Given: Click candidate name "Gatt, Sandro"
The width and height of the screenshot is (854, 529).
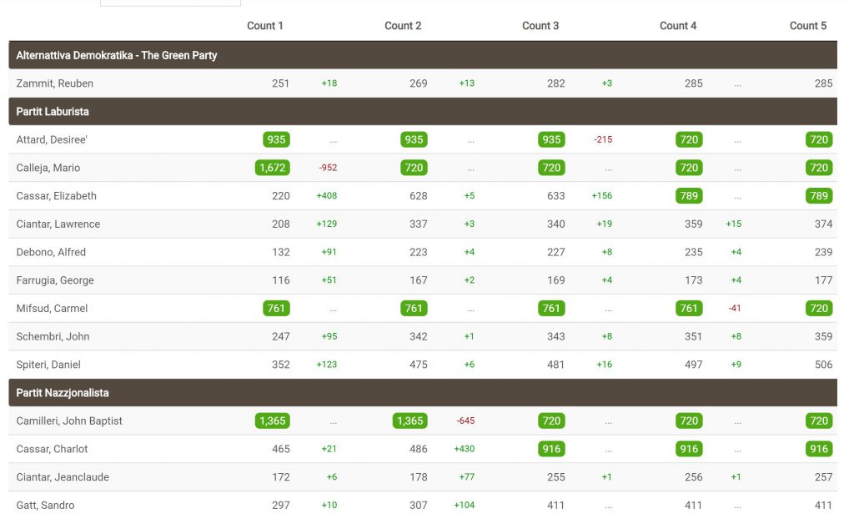Looking at the screenshot, I should [45, 505].
